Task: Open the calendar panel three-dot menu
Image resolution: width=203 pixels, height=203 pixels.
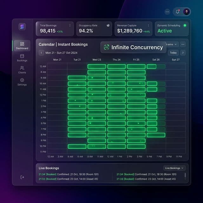Action: pos(183,44)
